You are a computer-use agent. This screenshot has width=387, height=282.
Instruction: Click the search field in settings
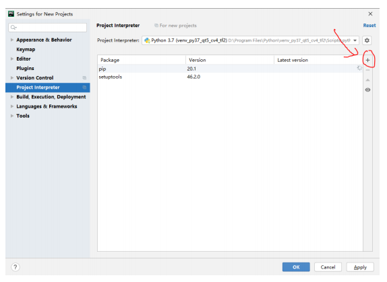(48, 28)
